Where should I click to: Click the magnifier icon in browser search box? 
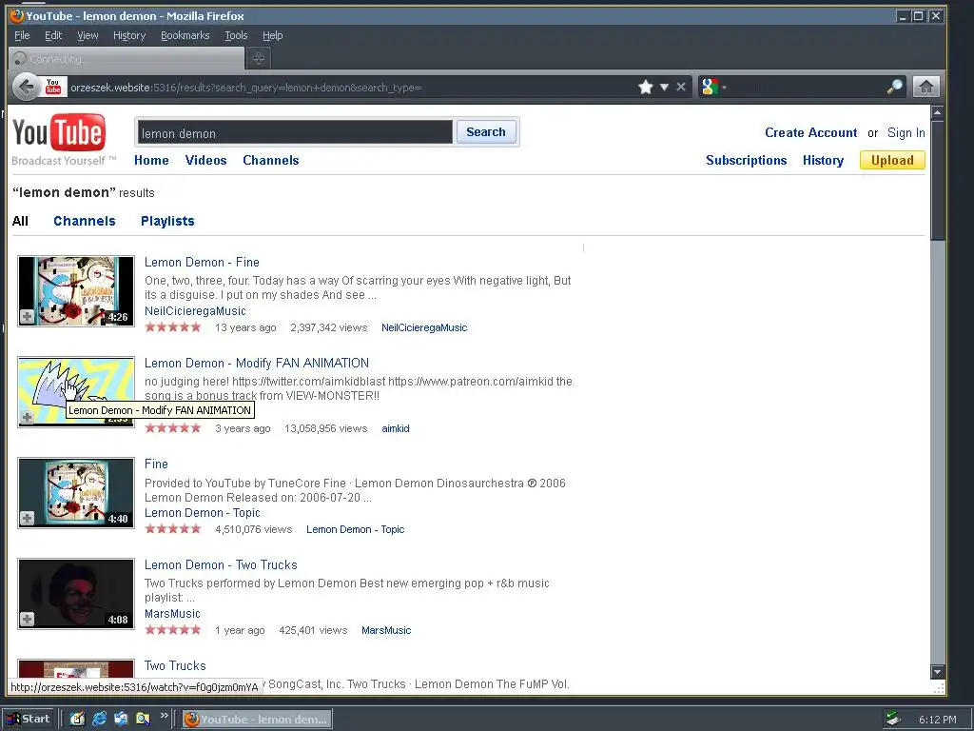click(894, 87)
